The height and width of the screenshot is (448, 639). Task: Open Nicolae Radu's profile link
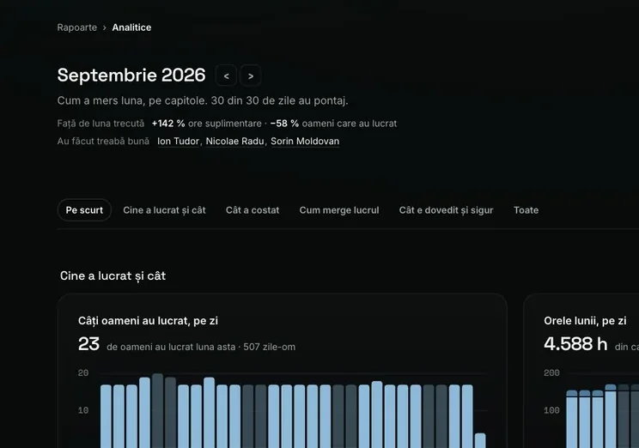(x=234, y=142)
